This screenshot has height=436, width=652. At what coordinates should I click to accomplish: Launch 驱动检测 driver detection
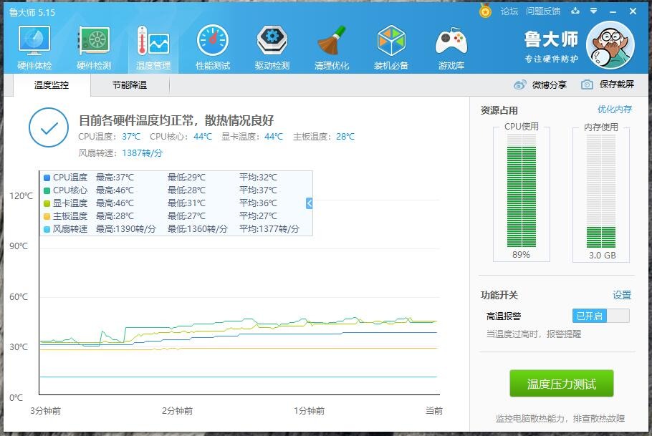tap(272, 47)
